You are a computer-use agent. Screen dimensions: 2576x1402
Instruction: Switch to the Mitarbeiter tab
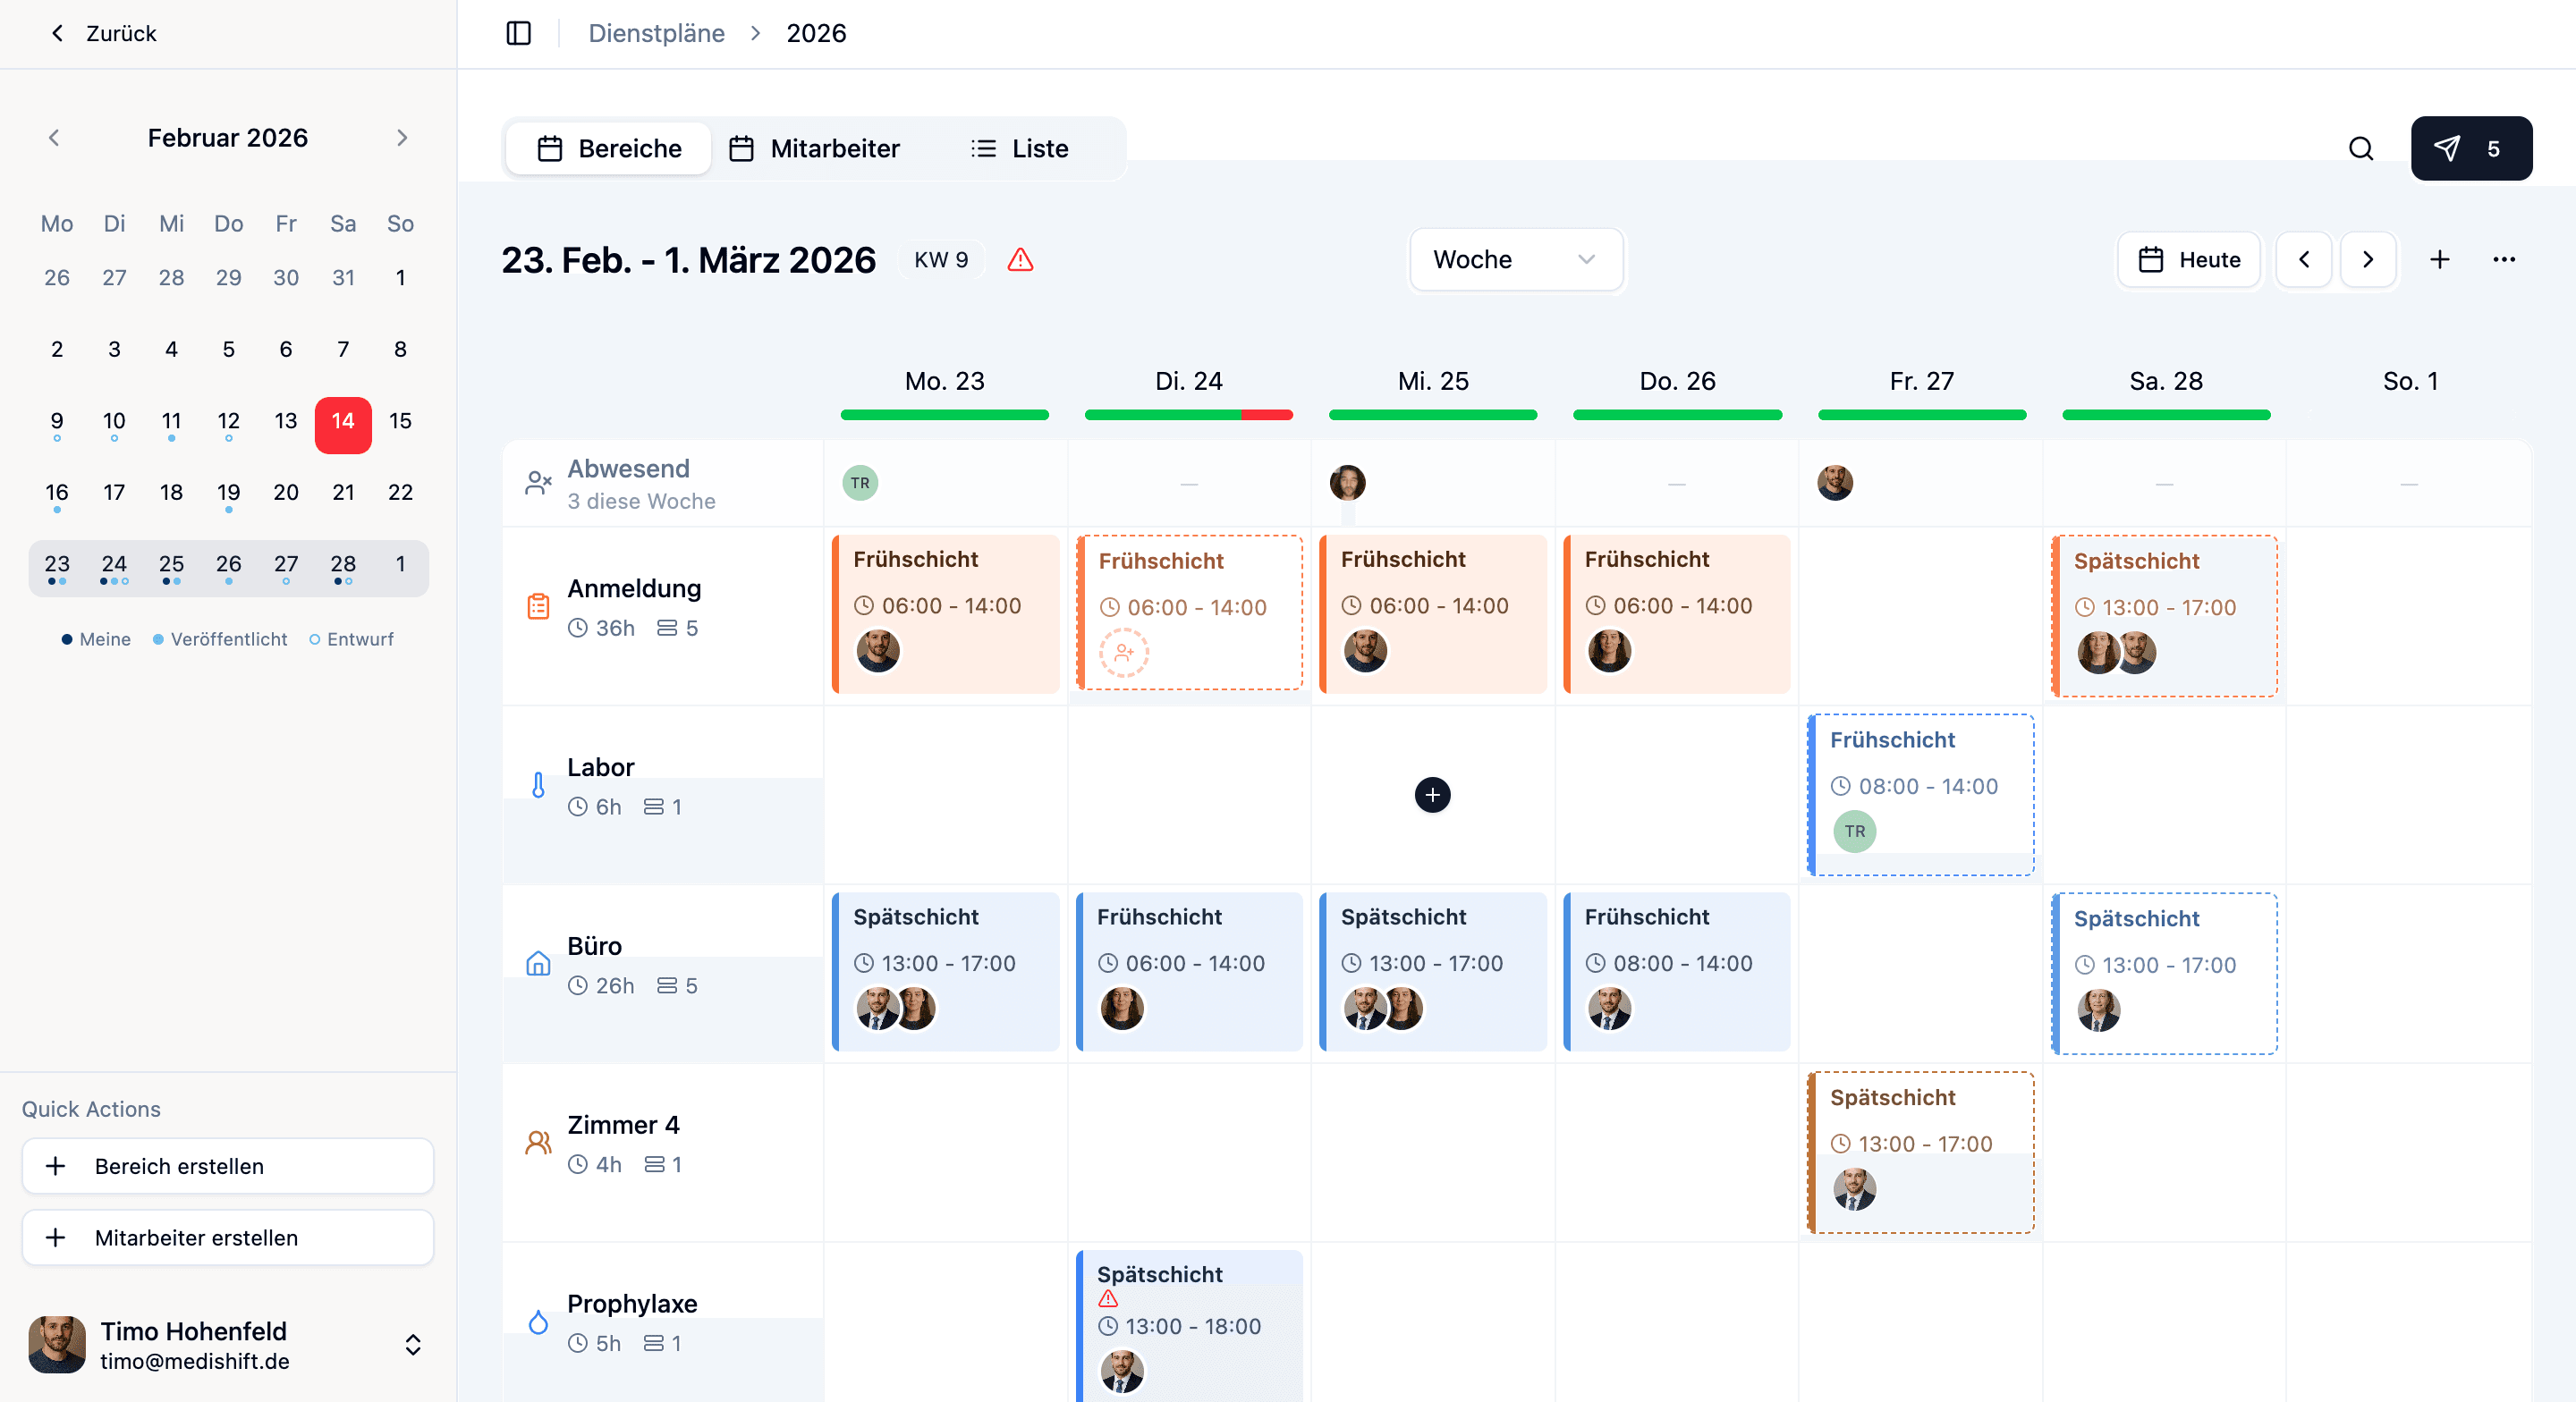click(x=815, y=148)
